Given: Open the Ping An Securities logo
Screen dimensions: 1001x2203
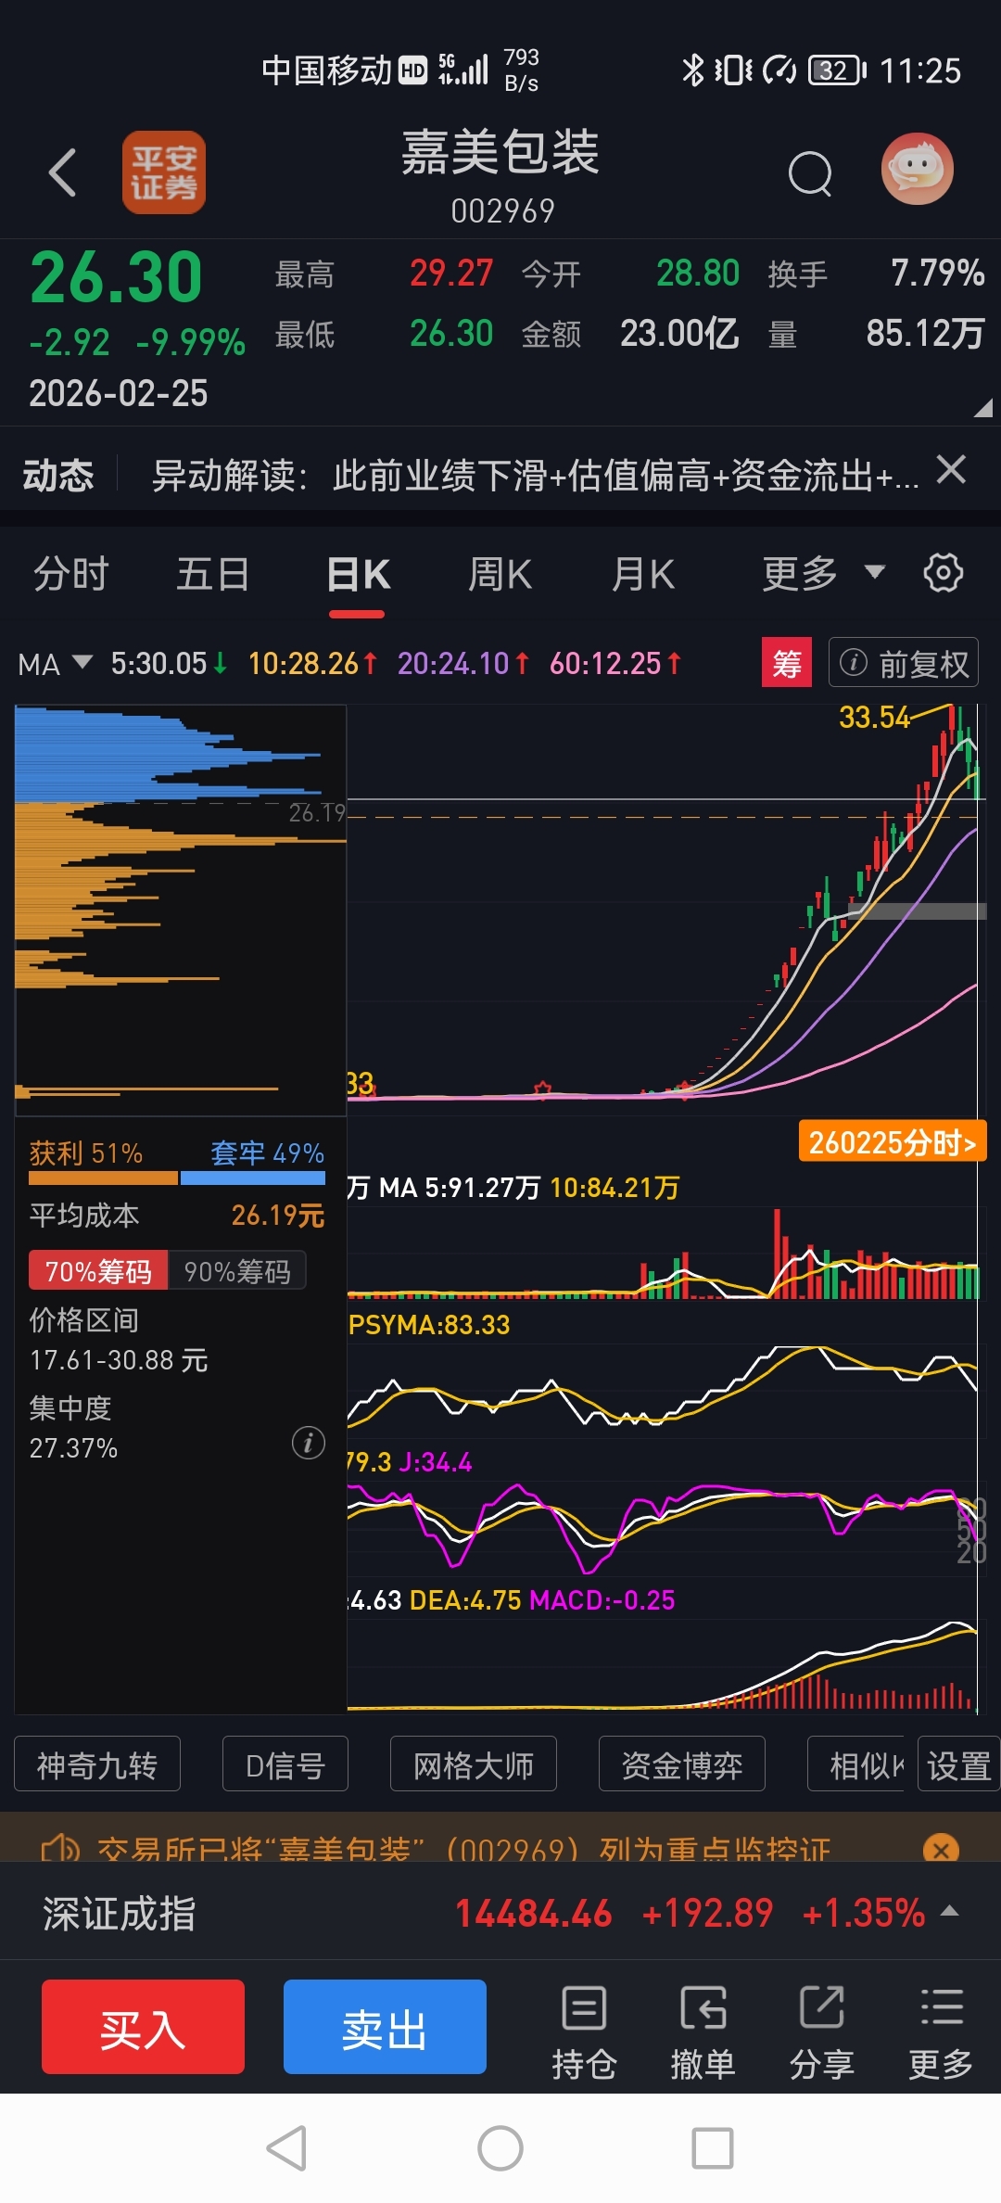Looking at the screenshot, I should 164,172.
